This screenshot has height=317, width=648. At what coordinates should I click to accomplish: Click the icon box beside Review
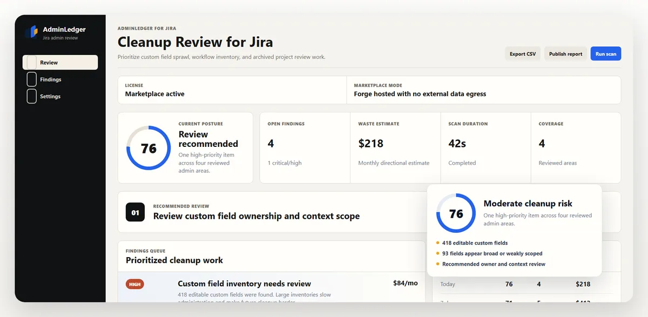coord(31,63)
